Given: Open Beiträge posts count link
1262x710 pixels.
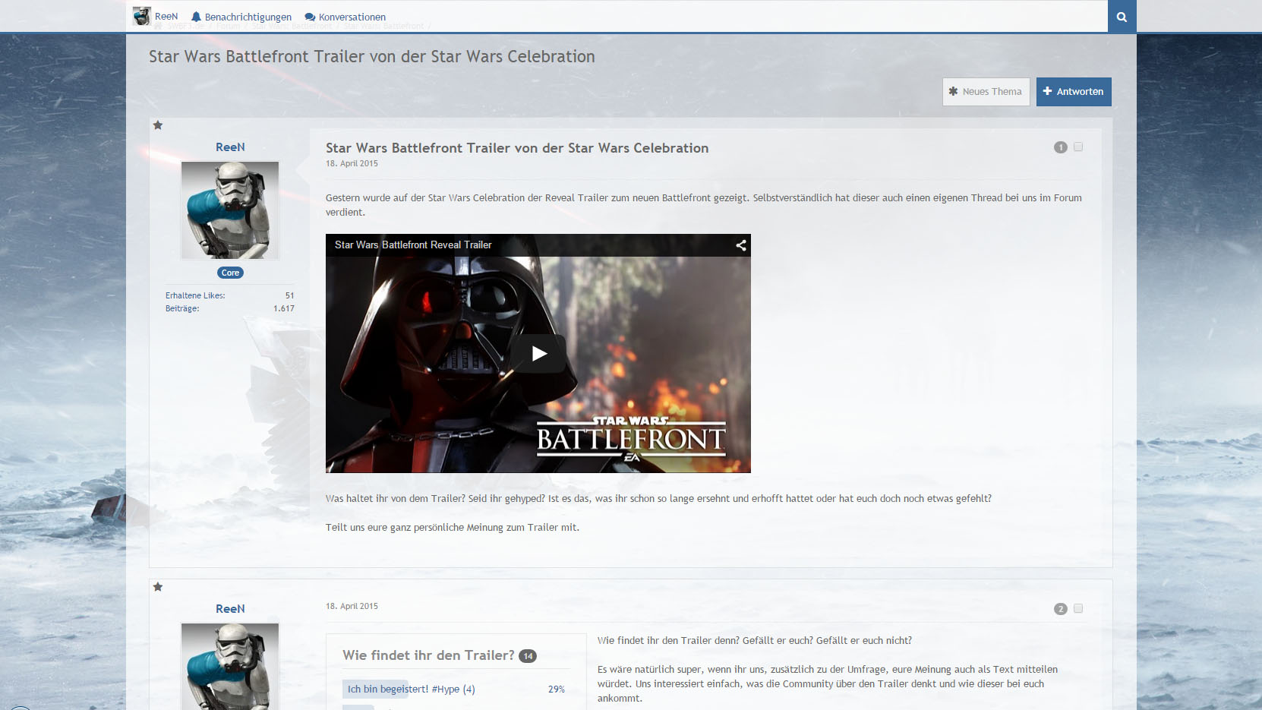Looking at the screenshot, I should tap(182, 308).
